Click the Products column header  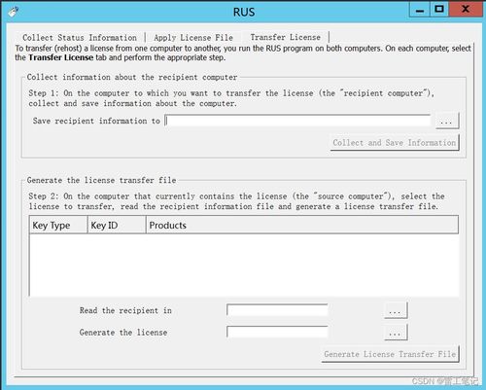(302, 226)
